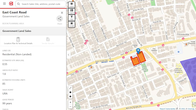Click the Siglap Ctr map label
196x110 pixels.
tap(135, 46)
